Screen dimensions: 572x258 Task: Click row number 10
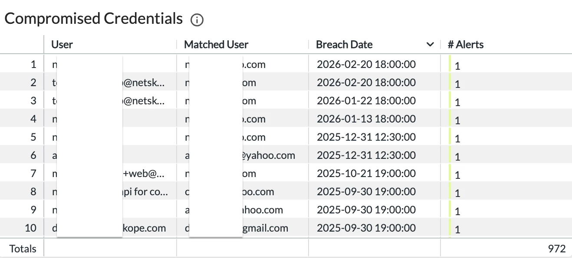pos(31,228)
